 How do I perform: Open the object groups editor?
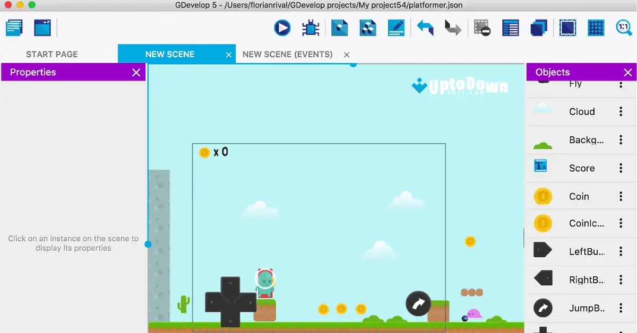coord(368,28)
